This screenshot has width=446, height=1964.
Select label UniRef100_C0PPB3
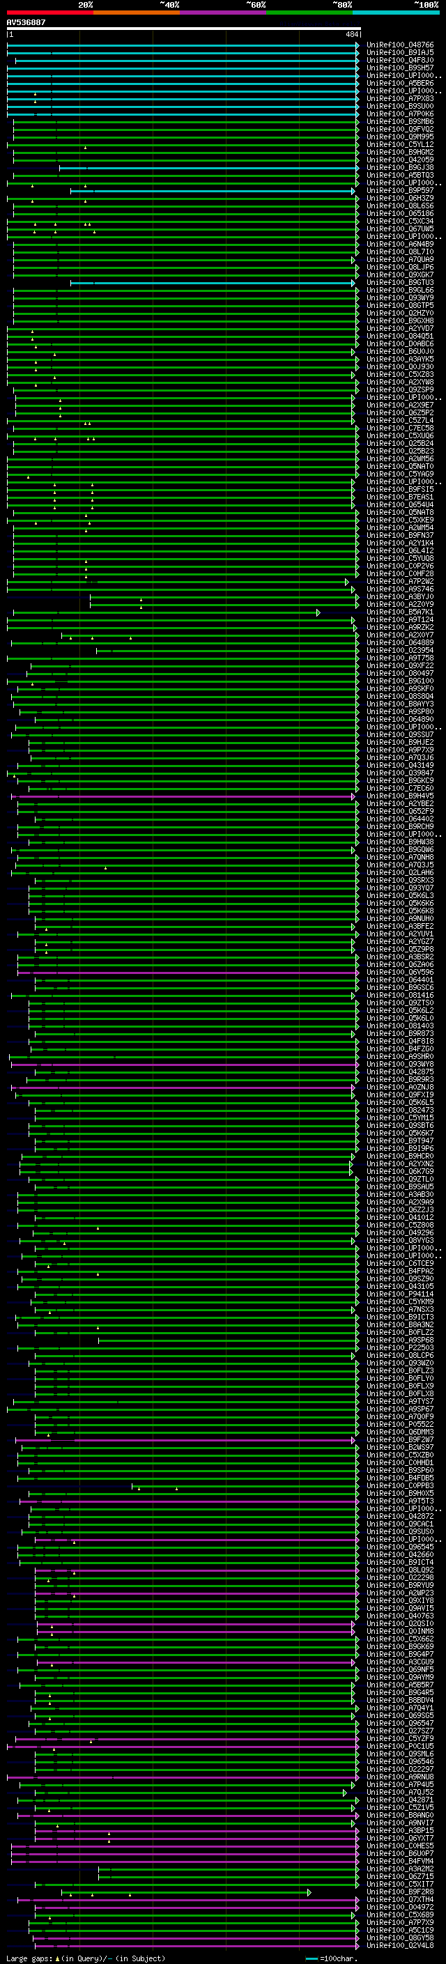[x=400, y=1486]
